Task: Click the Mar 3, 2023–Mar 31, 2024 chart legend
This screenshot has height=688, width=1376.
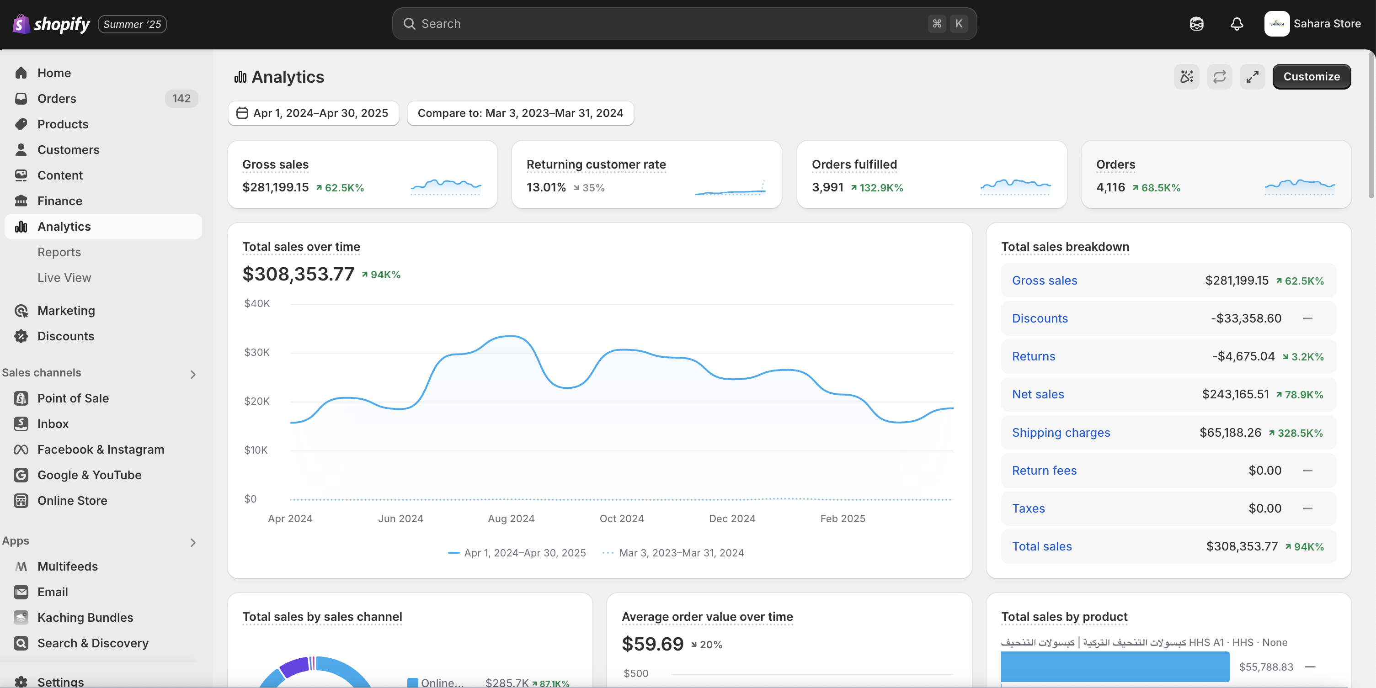Action: [673, 553]
